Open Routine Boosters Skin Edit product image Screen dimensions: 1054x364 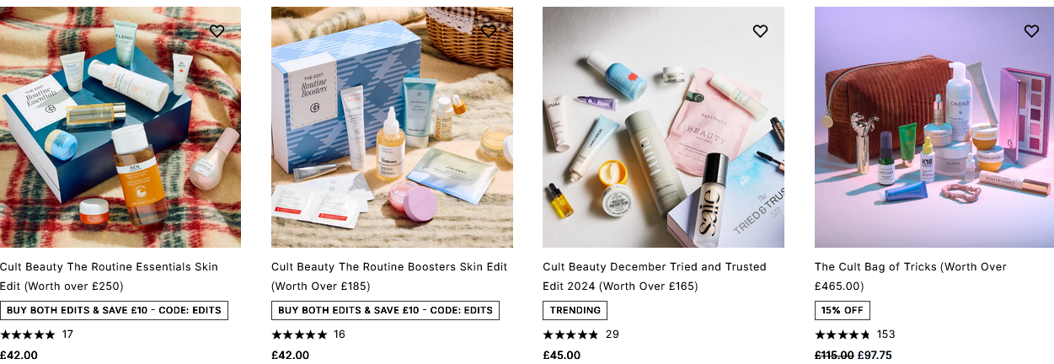pos(392,127)
